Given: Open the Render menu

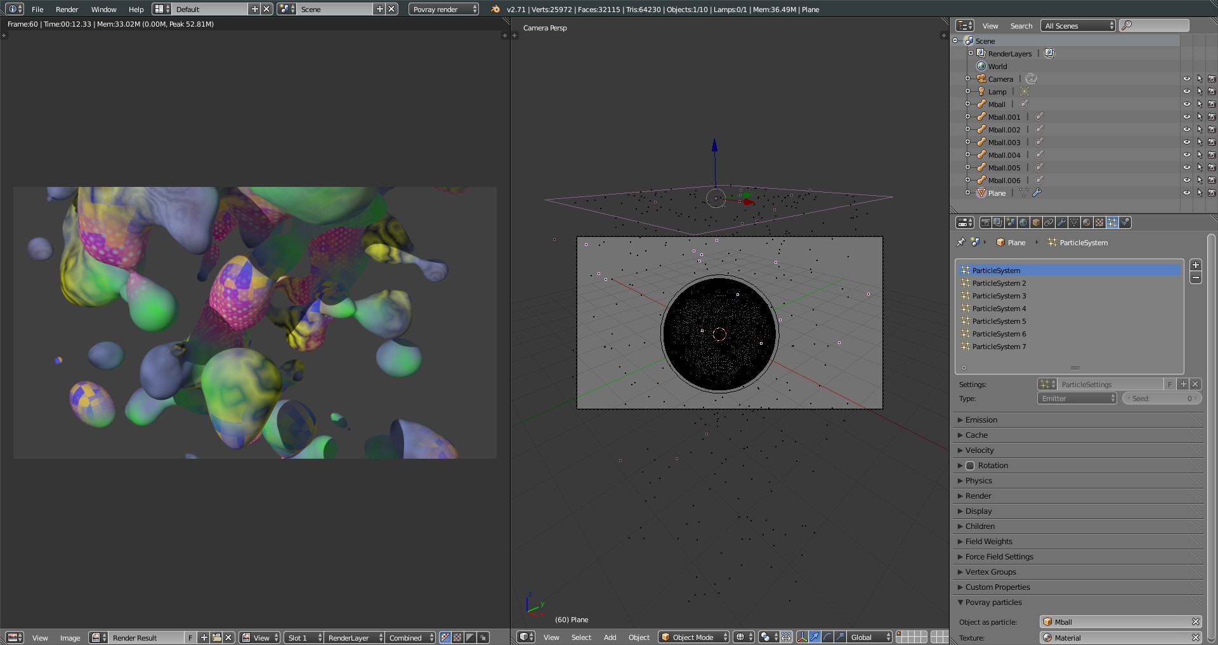Looking at the screenshot, I should pos(67,10).
